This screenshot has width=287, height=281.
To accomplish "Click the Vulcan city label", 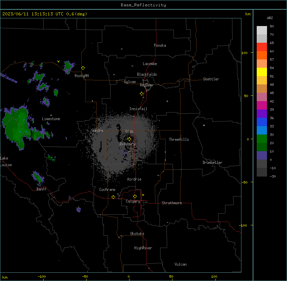I will pyautogui.click(x=181, y=264).
